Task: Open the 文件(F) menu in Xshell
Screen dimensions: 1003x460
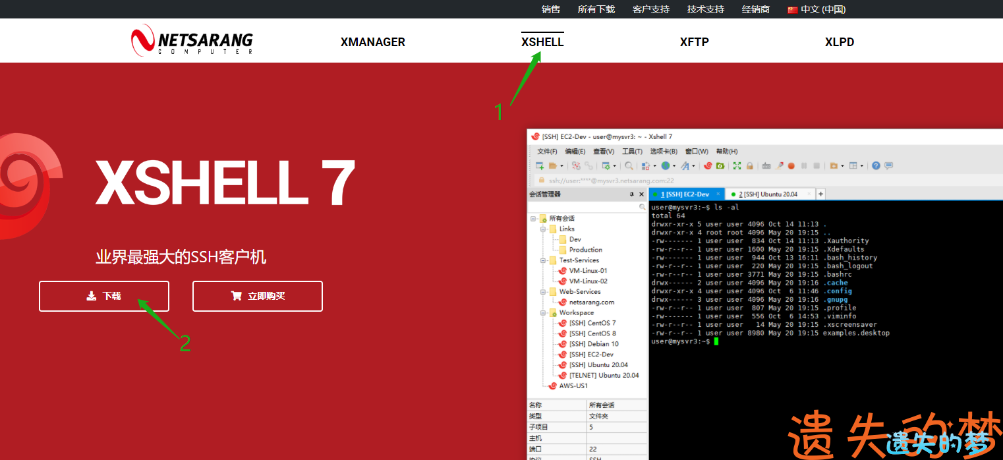Action: [x=547, y=151]
